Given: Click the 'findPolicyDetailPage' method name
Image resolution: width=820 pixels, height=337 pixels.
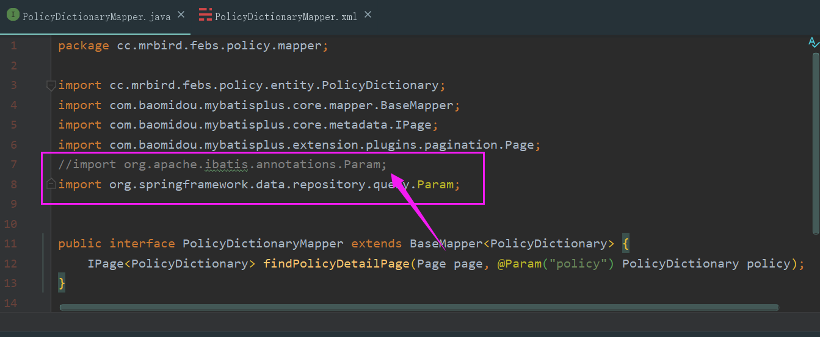Looking at the screenshot, I should pyautogui.click(x=336, y=264).
